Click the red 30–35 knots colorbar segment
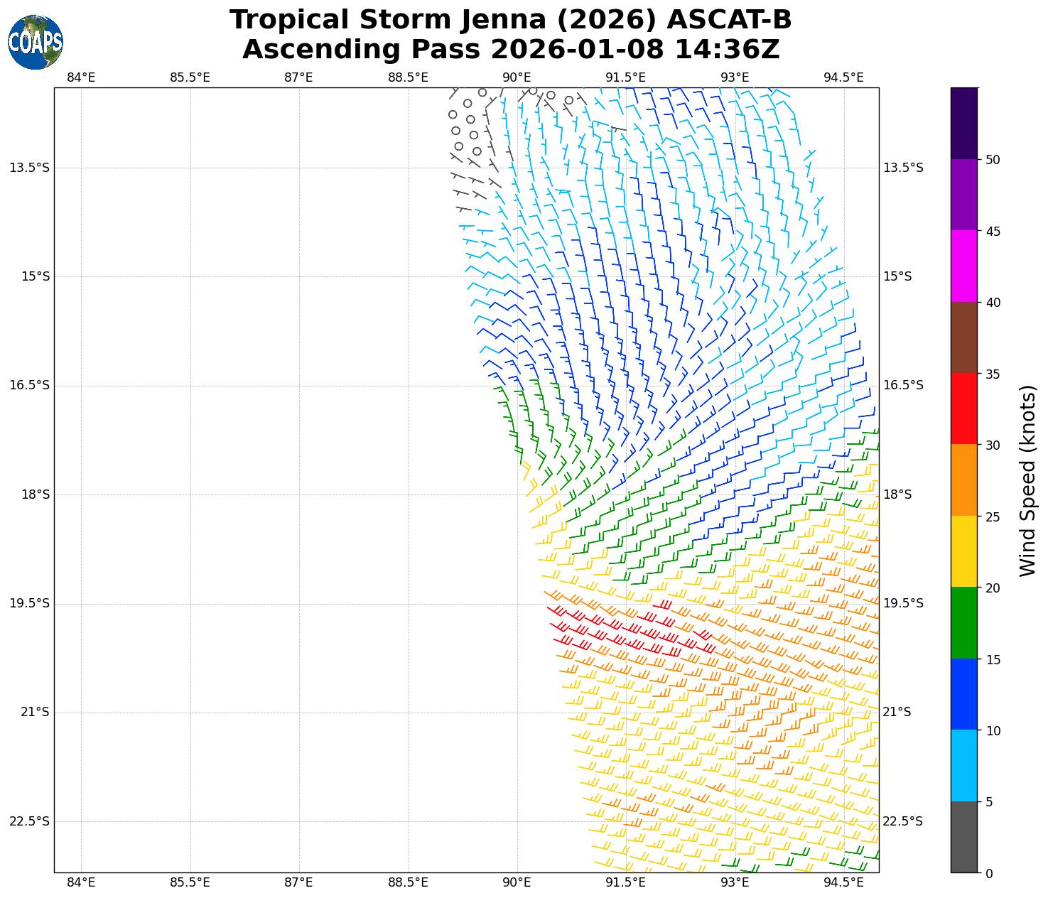The height and width of the screenshot is (898, 1048). [x=964, y=409]
